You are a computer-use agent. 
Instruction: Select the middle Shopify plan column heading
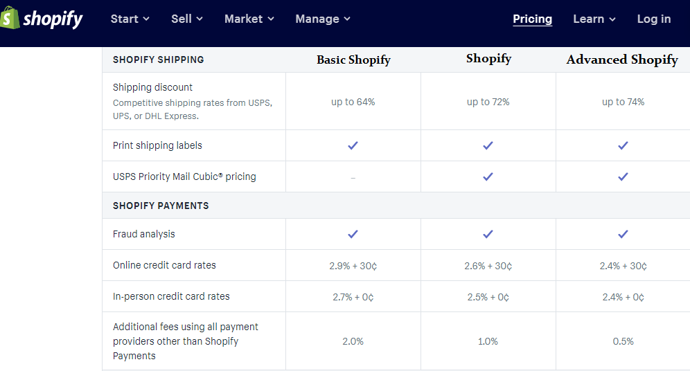pos(488,58)
